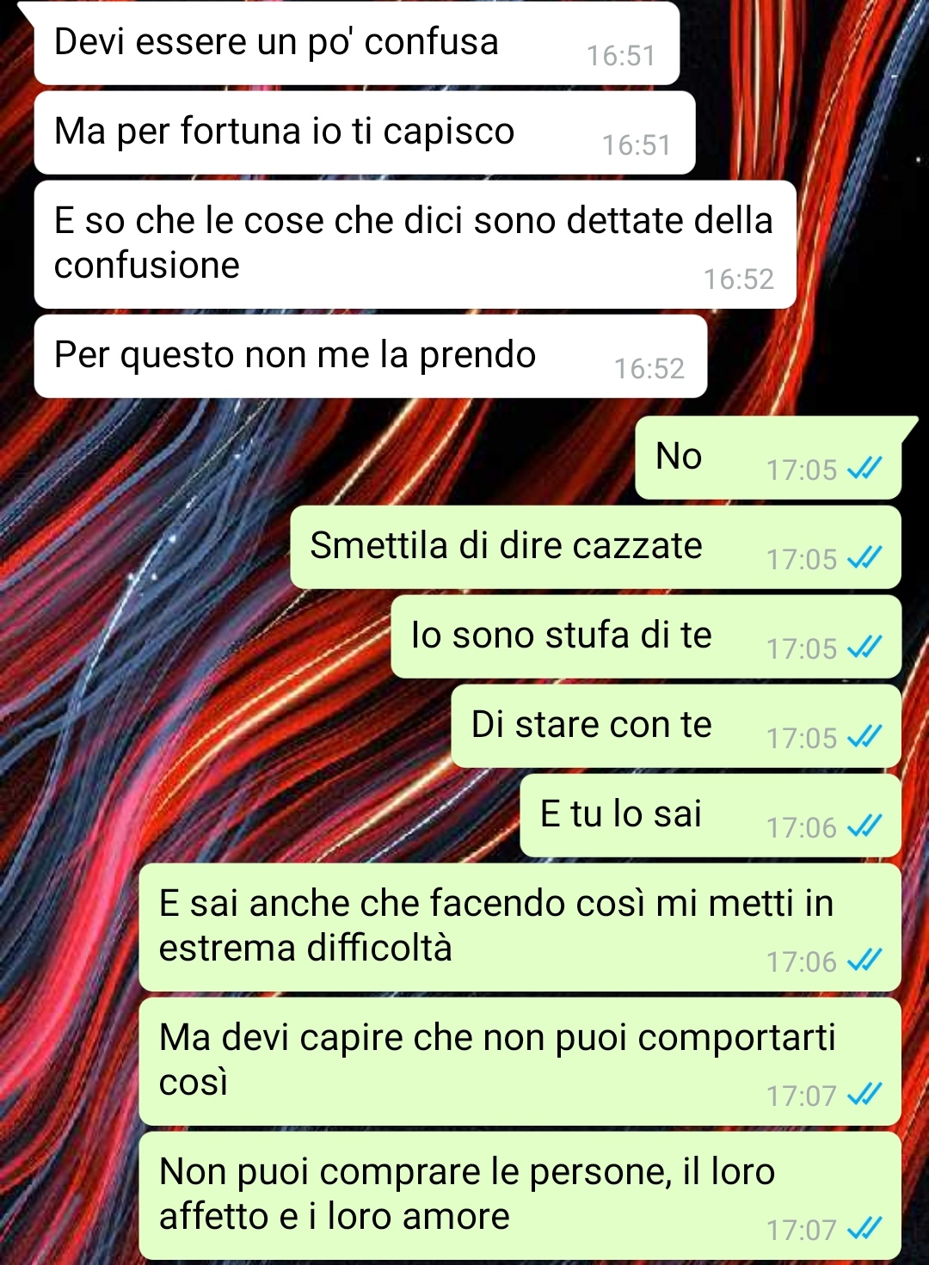Select the 'Di stare con te' message

click(676, 726)
